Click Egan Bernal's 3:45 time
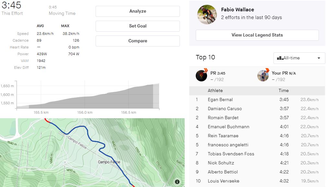 pos(284,100)
